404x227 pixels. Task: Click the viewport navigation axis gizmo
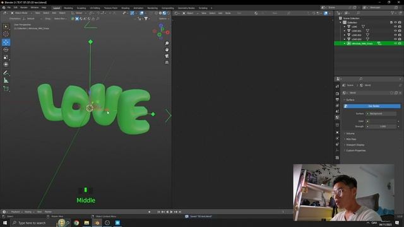click(x=161, y=32)
